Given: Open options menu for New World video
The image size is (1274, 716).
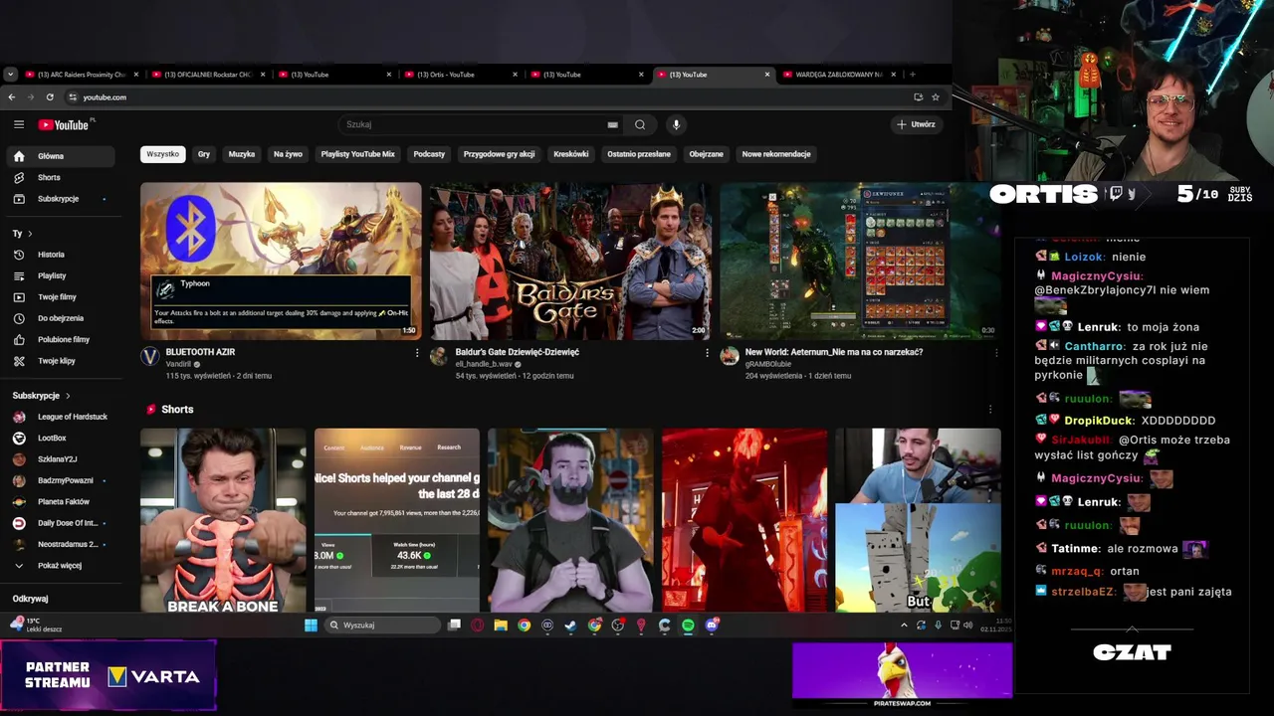Looking at the screenshot, I should (x=996, y=353).
